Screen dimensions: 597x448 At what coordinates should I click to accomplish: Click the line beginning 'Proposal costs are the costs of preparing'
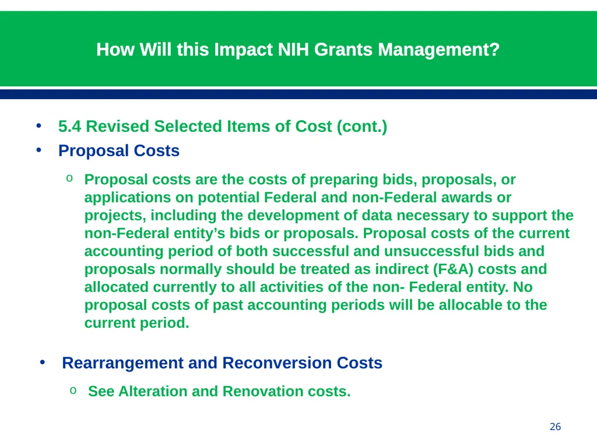[300, 180]
